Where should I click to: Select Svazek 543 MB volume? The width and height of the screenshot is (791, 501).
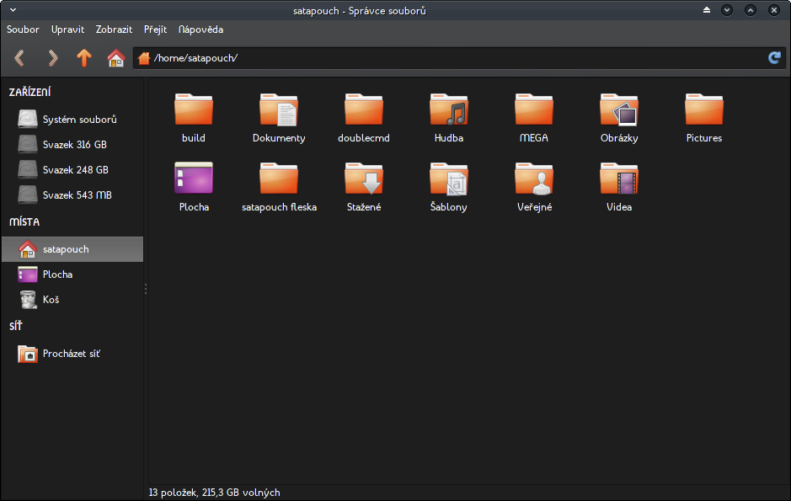coord(72,195)
